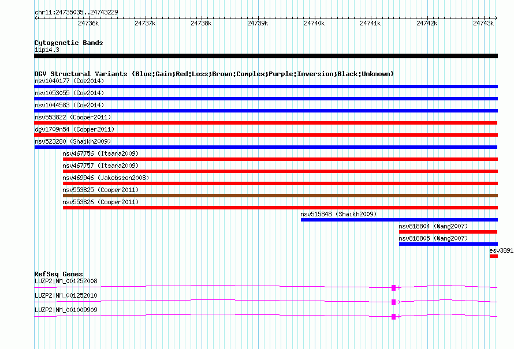514x349 pixels.
Task: Select the dgv1709n54 red loss bar
Action: click(266, 135)
